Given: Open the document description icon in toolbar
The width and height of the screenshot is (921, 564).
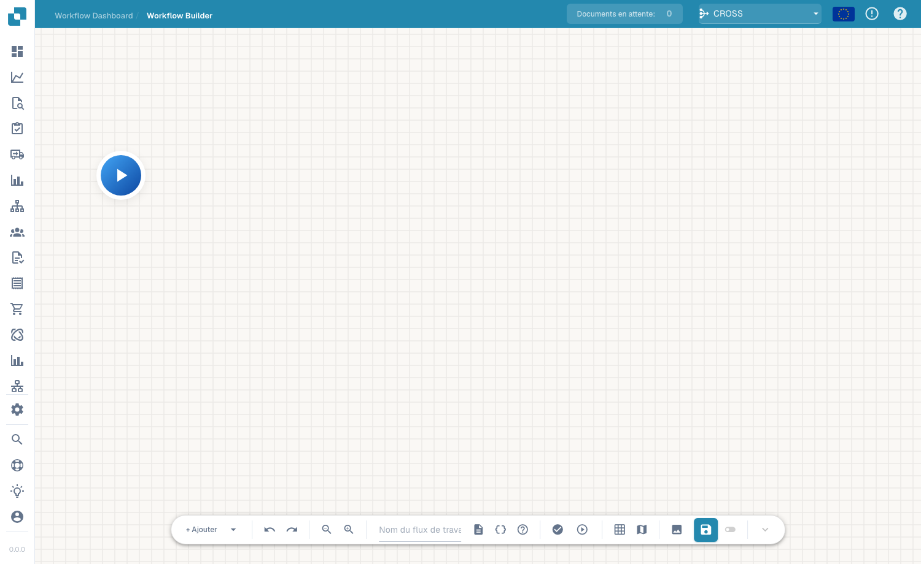Looking at the screenshot, I should coord(478,530).
